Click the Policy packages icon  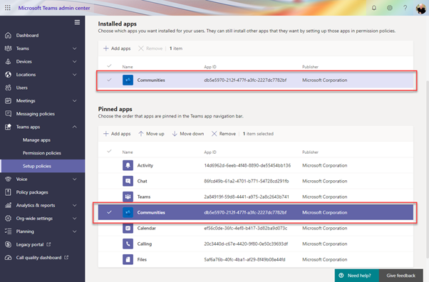(x=9, y=192)
